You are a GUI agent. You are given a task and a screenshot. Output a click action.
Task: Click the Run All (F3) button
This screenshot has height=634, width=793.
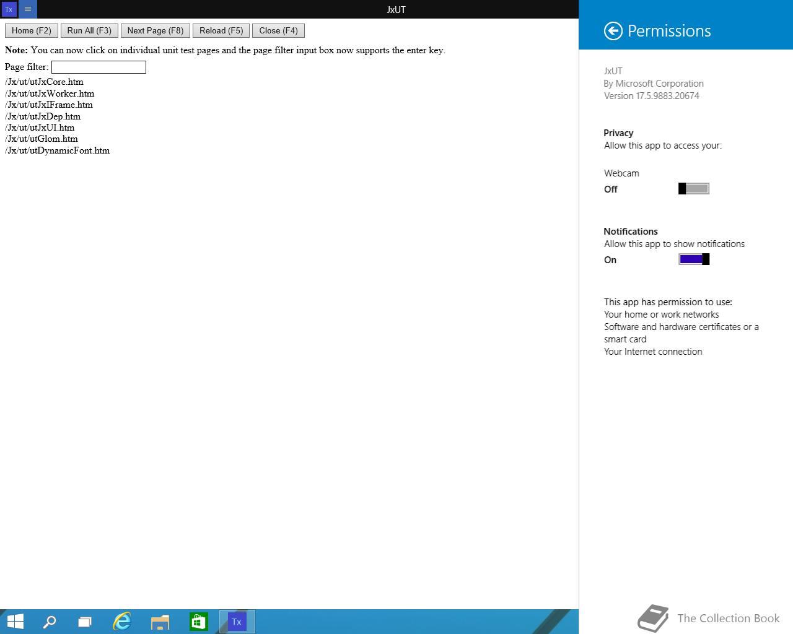click(x=89, y=31)
